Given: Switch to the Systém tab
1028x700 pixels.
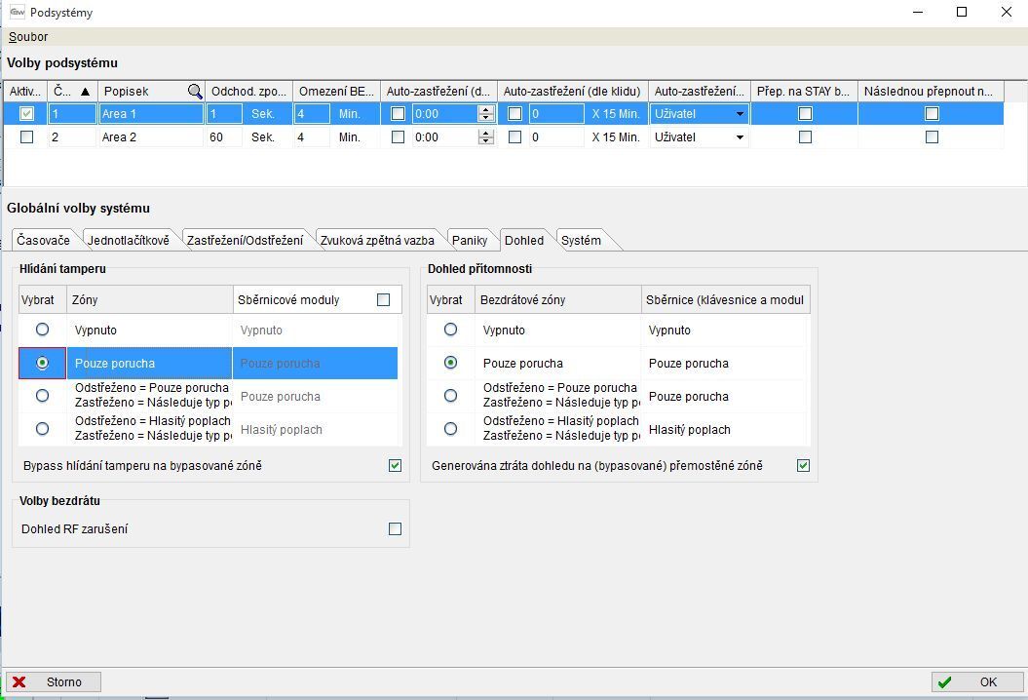Looking at the screenshot, I should click(581, 240).
